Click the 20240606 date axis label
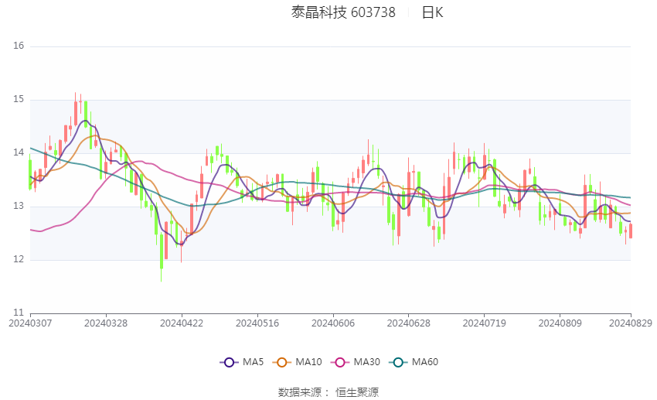The width and height of the screenshot is (657, 400). tap(333, 323)
